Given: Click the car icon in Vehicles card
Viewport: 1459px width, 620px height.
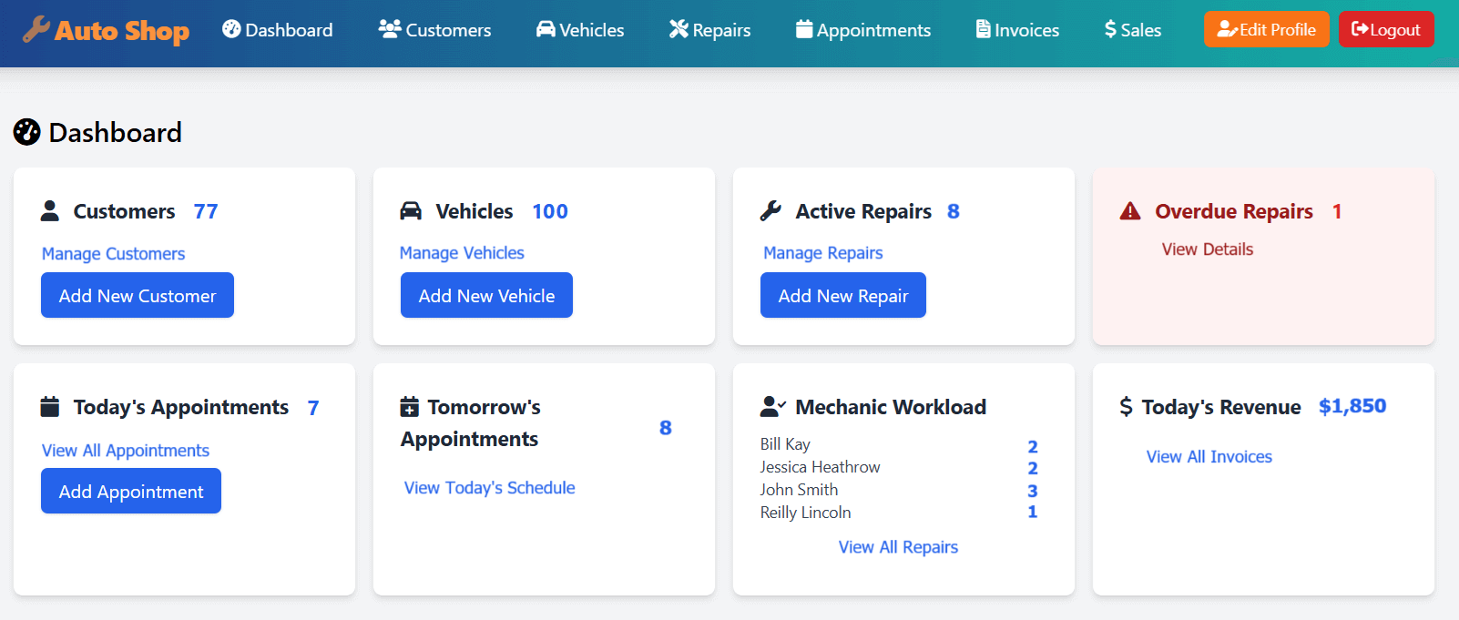Looking at the screenshot, I should coord(411,211).
